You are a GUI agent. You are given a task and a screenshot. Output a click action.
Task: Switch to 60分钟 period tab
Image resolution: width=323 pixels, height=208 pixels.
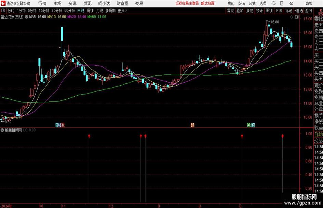click(x=69, y=11)
